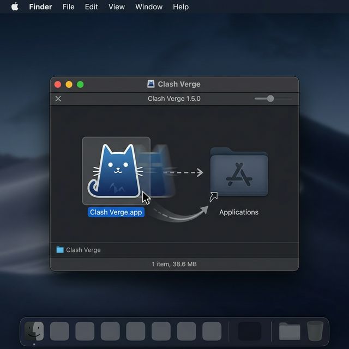Image resolution: width=349 pixels, height=349 pixels.
Task: Open the Finder menu
Action: coord(40,7)
